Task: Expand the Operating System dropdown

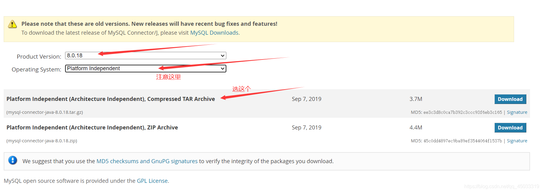Action: point(146,68)
